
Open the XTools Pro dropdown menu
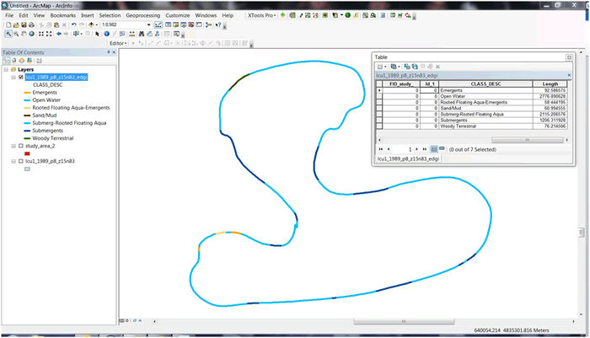click(x=261, y=15)
